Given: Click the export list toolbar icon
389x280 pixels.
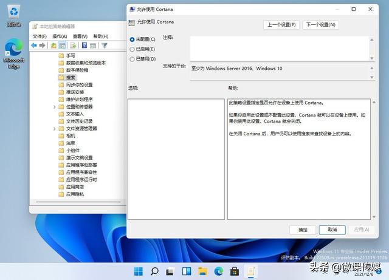Looking at the screenshot, I should click(73, 46).
